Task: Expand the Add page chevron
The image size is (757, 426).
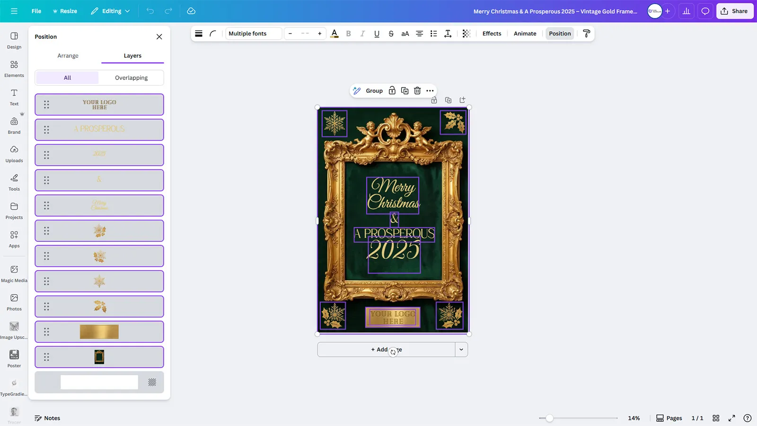Action: click(x=461, y=349)
